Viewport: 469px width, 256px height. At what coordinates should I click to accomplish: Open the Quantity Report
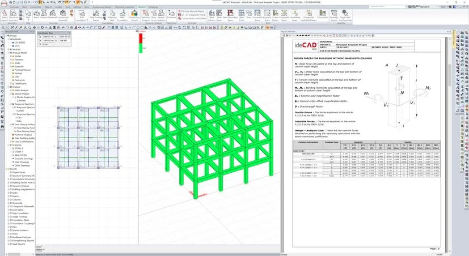[334, 16]
